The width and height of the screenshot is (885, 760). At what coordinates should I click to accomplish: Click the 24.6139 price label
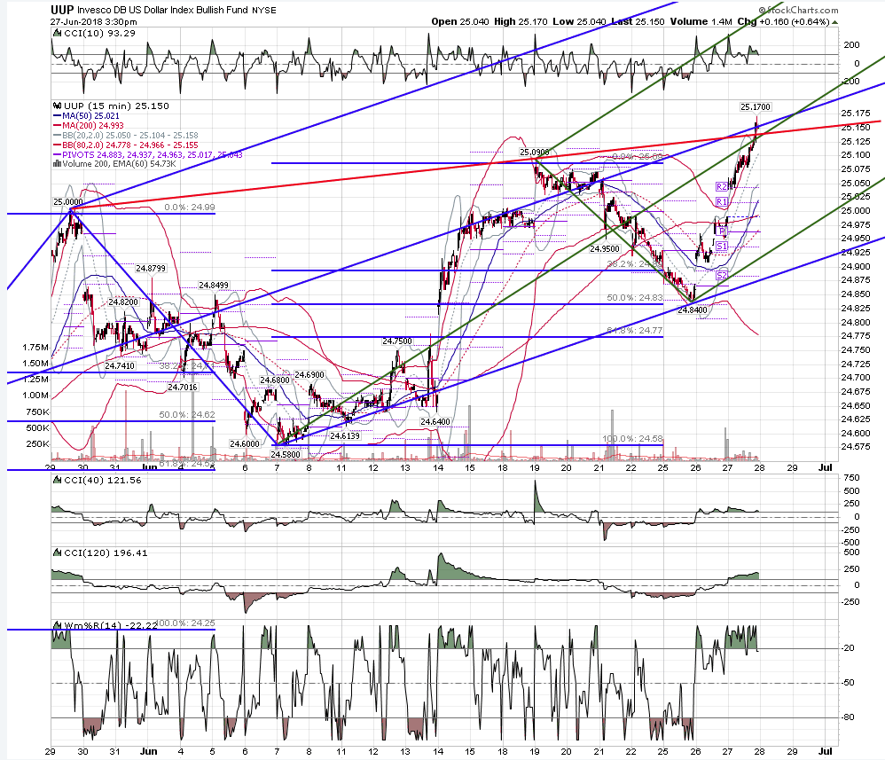(345, 436)
